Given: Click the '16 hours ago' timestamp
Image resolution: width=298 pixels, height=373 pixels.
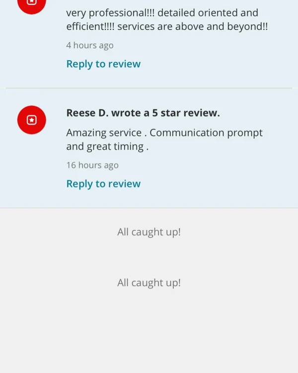Looking at the screenshot, I should pyautogui.click(x=92, y=165).
